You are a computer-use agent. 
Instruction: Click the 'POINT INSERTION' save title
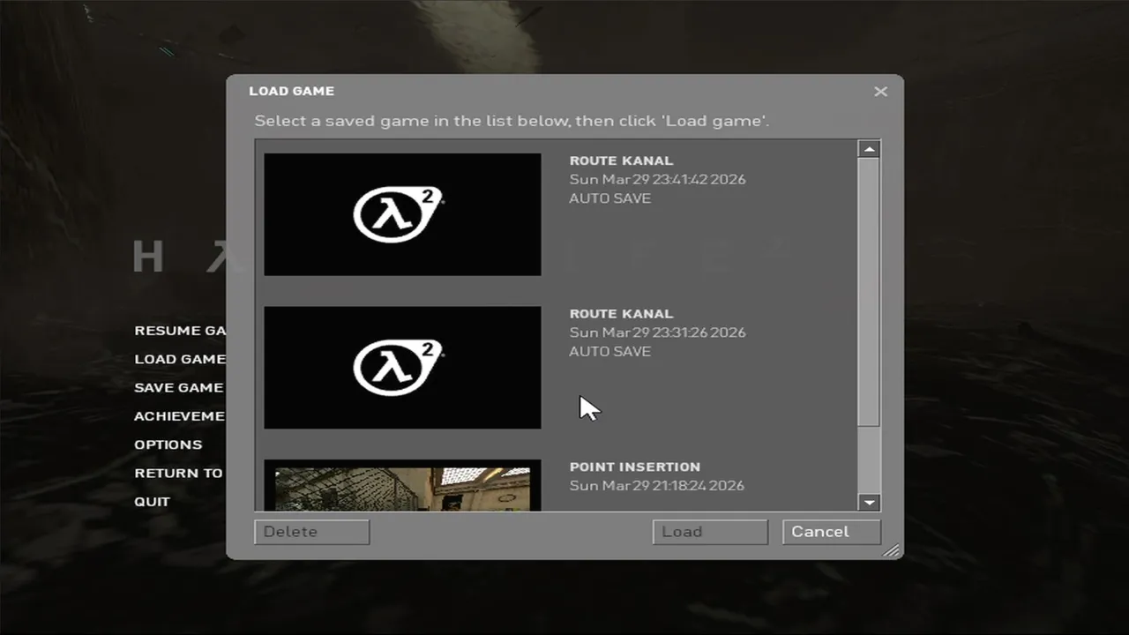click(635, 467)
